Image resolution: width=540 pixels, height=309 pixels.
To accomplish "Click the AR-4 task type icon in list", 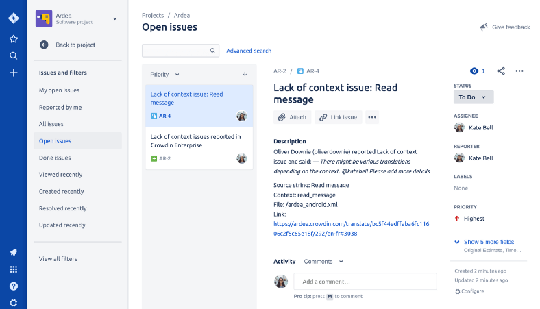I will 154,116.
